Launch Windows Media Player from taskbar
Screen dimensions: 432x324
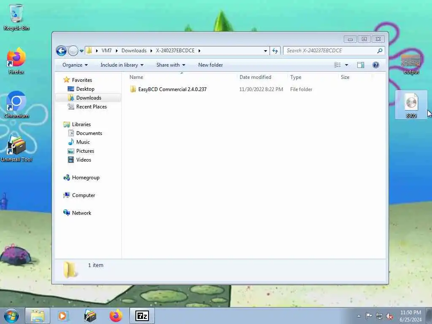click(x=63, y=316)
